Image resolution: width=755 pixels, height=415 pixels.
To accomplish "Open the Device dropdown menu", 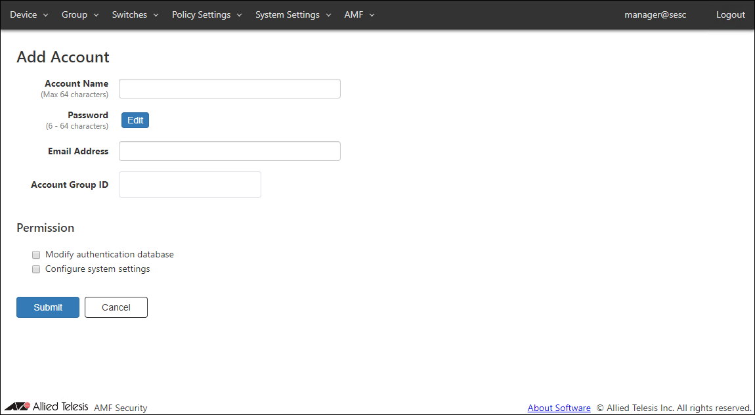I will (29, 14).
